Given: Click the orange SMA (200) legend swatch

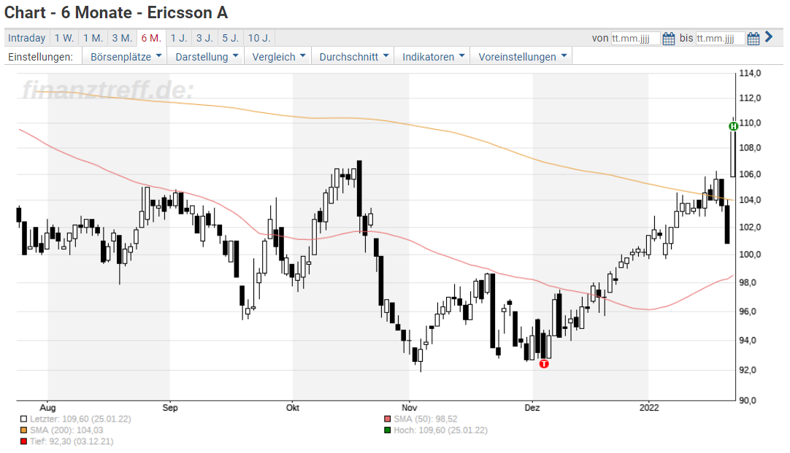Looking at the screenshot, I should coord(23,430).
